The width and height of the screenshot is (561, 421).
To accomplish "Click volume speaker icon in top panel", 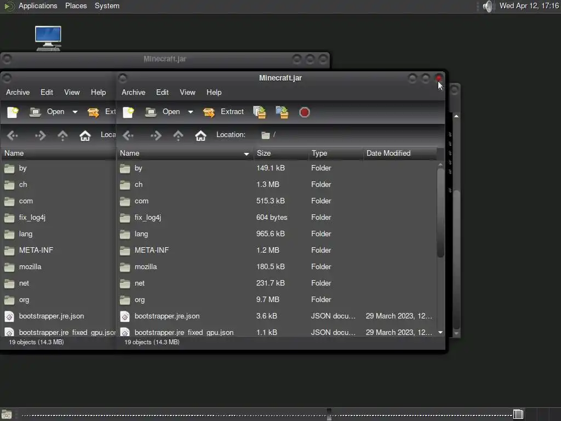I will coord(488,6).
